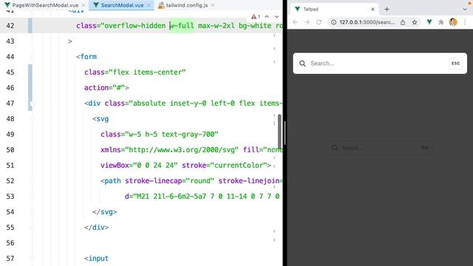
Task: Go to previous highlighted error arrow
Action: tap(267, 16)
